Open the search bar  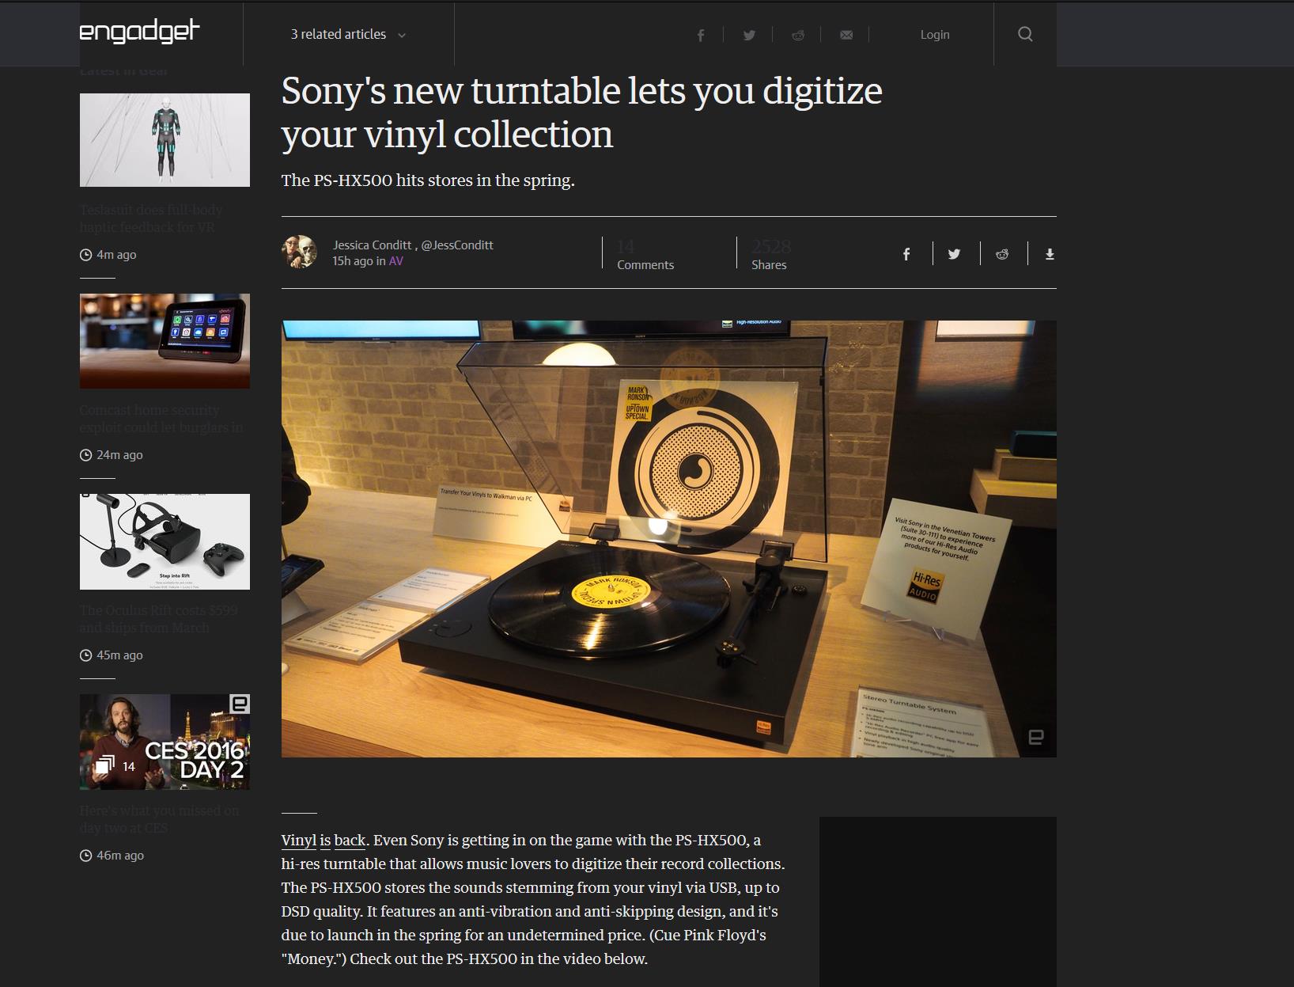point(1025,34)
